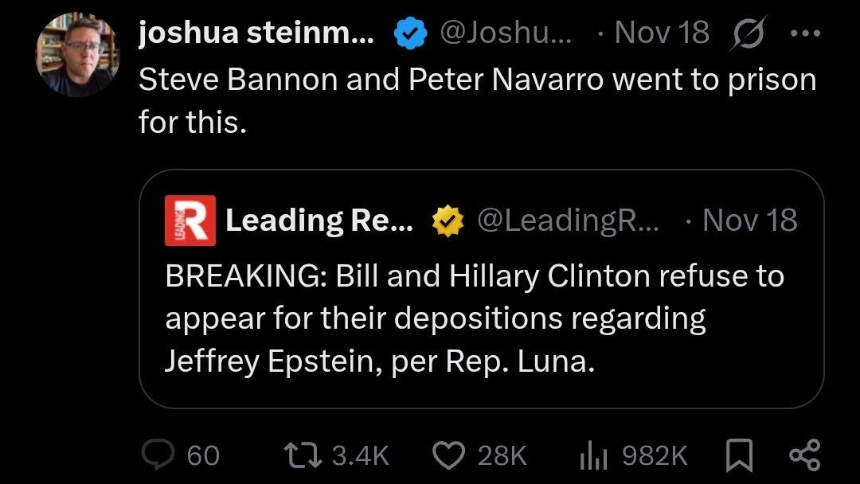Image resolution: width=860 pixels, height=484 pixels.
Task: Click the share icon
Action: [x=803, y=455]
